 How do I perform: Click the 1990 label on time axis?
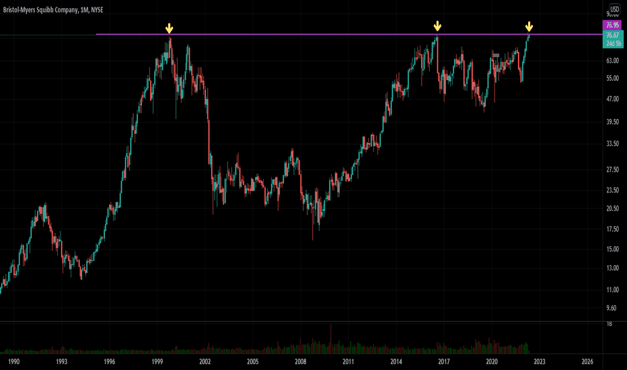tap(13, 362)
